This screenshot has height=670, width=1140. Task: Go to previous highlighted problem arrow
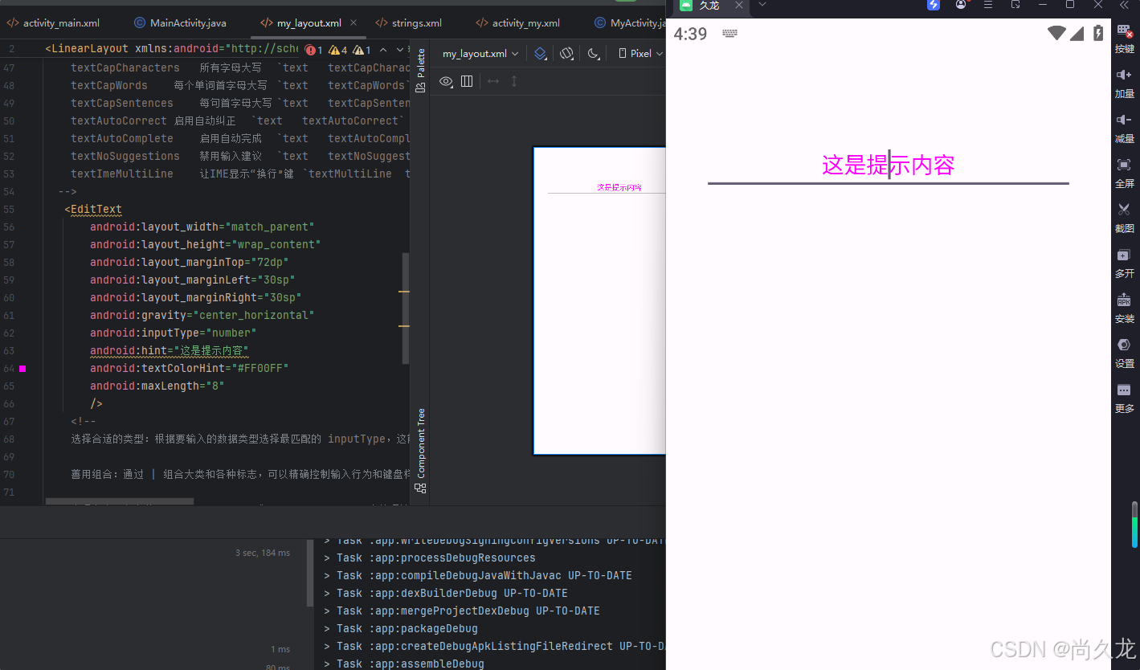coord(383,50)
